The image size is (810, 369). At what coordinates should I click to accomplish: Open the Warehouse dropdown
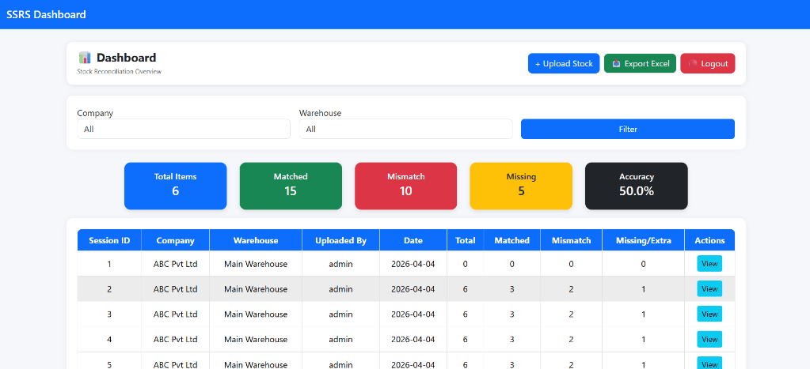[x=405, y=129]
